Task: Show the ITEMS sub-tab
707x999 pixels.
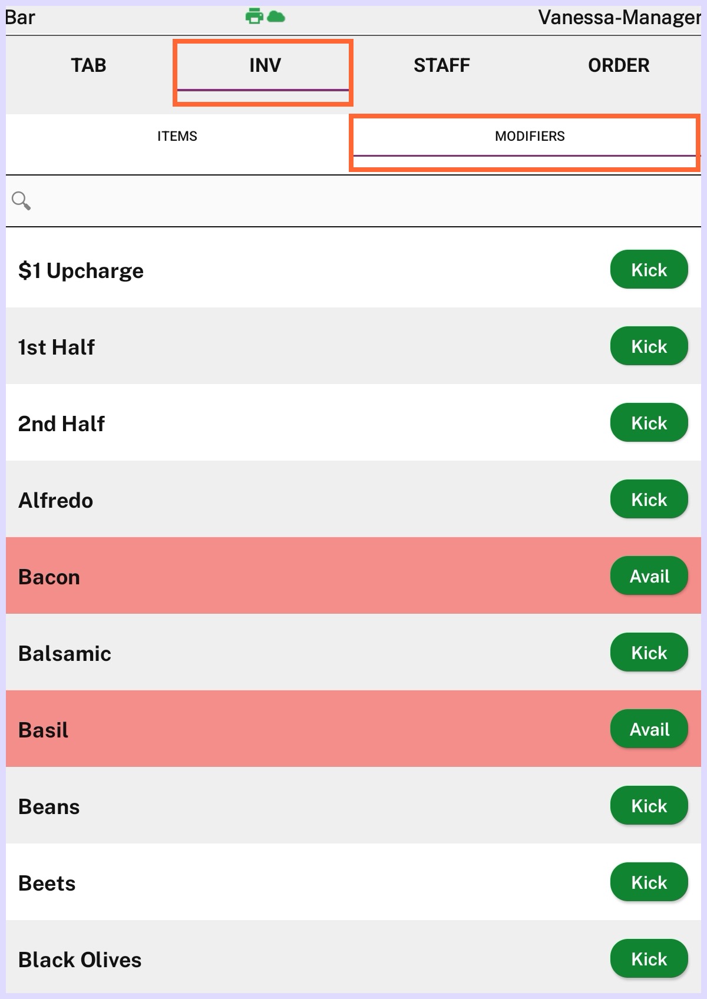Action: (x=177, y=136)
